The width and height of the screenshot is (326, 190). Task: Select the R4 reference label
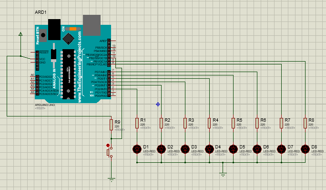pos(215,120)
